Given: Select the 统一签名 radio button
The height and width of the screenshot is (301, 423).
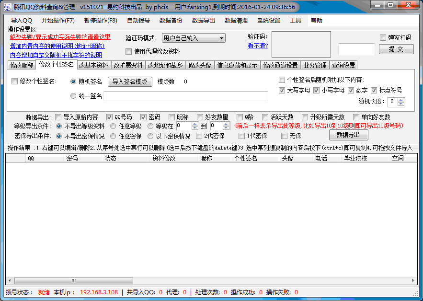Looking at the screenshot, I should click(x=73, y=96).
